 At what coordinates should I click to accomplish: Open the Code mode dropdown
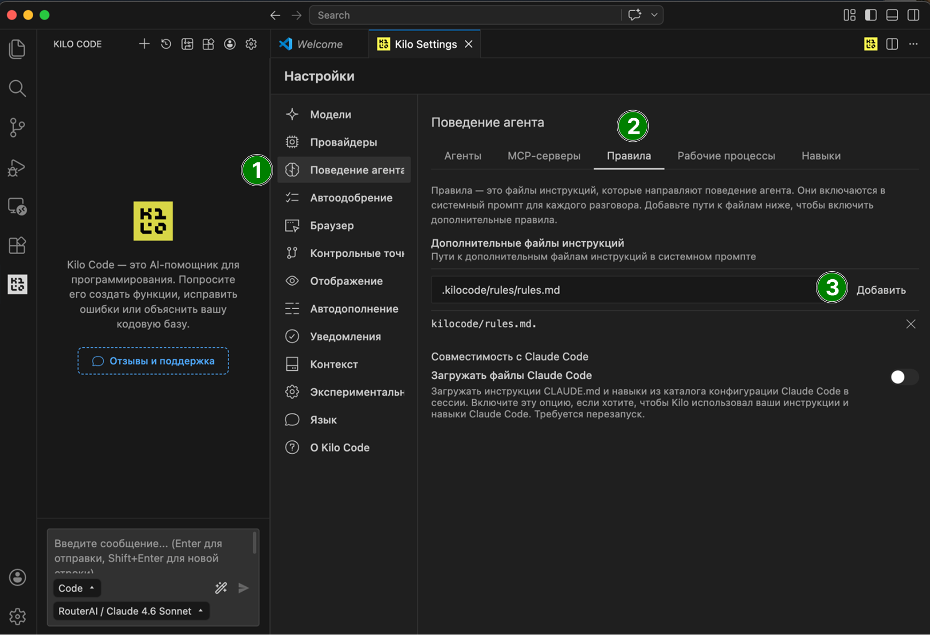pos(77,588)
